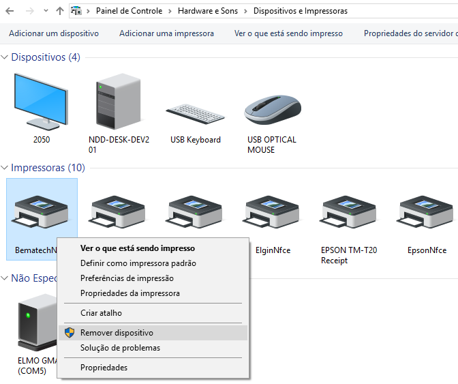Choose Criar atalho in context menu

coord(153,312)
